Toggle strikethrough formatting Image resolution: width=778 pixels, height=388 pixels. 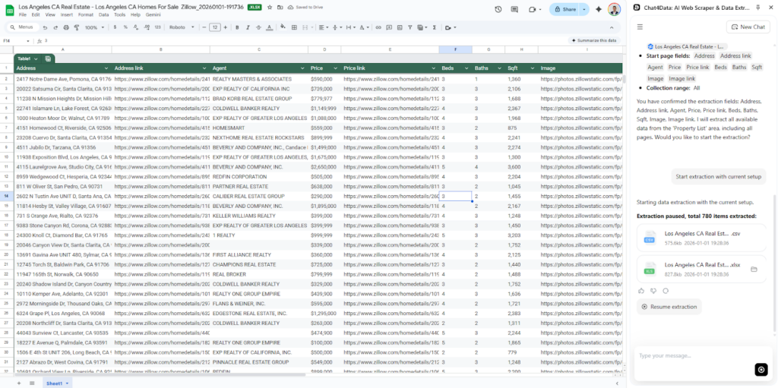pos(258,28)
